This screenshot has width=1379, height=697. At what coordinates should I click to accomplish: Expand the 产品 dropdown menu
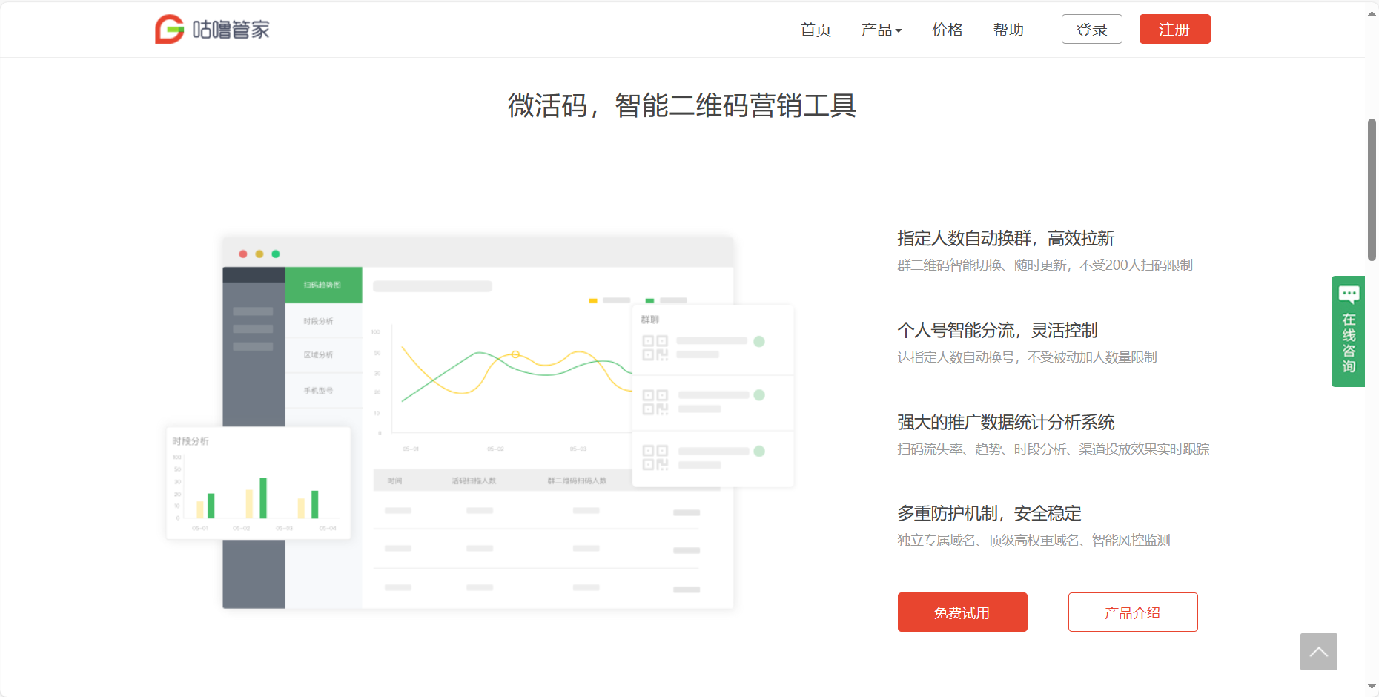pyautogui.click(x=881, y=30)
